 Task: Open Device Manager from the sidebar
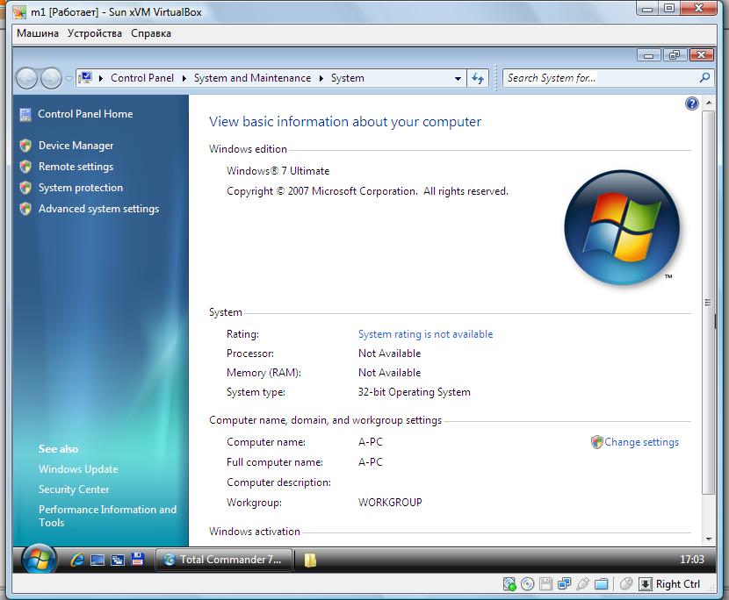[76, 146]
